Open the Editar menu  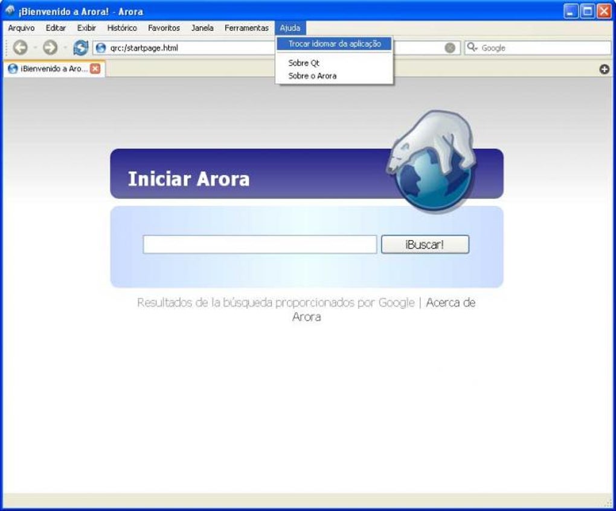pos(56,28)
